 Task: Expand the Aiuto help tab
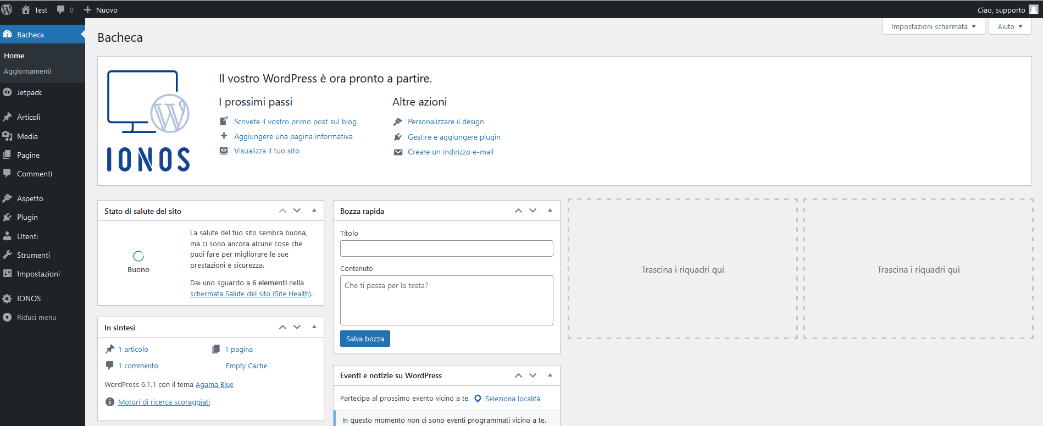(1010, 26)
